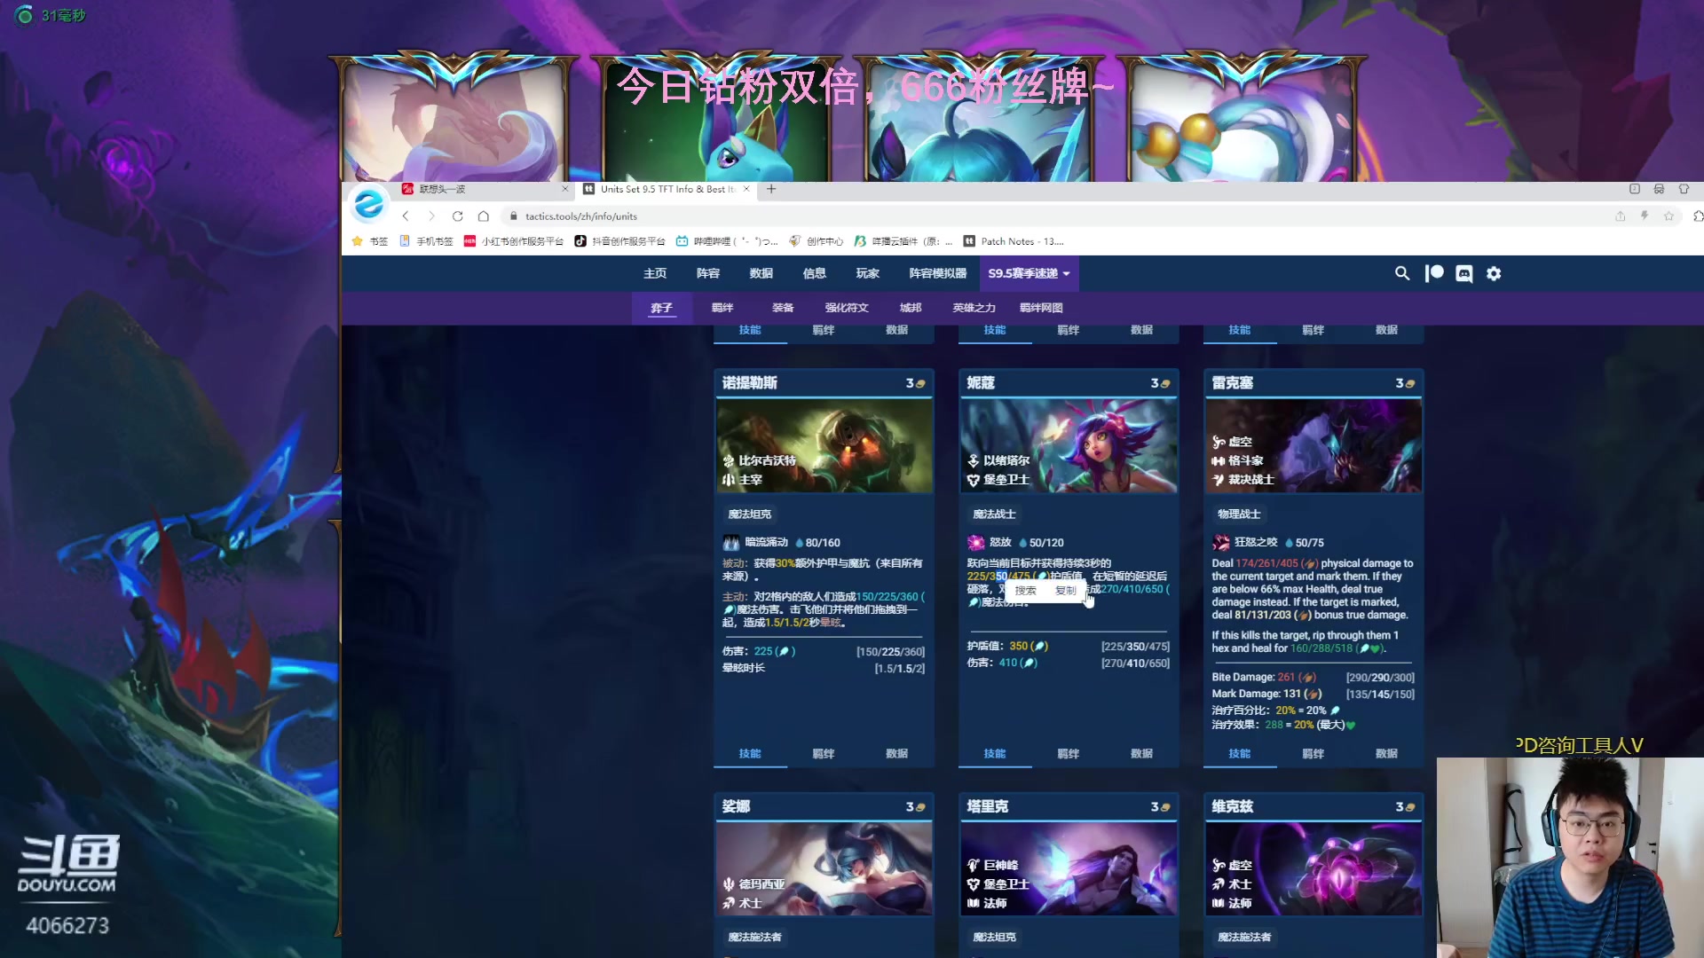1704x958 pixels.
Task: Open the Patreon icon in site header
Action: (1434, 273)
